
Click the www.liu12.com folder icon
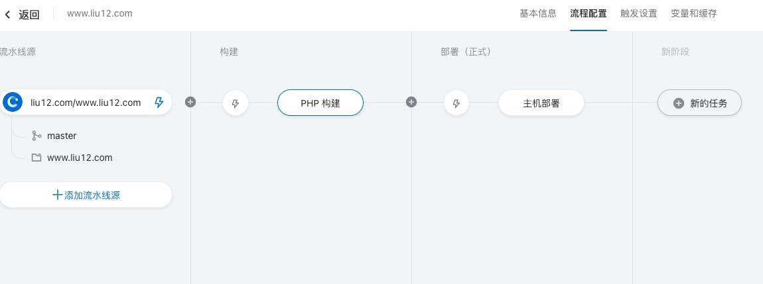36,158
